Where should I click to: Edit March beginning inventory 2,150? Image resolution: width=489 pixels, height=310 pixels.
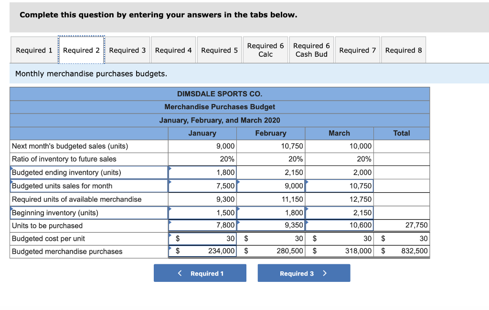tap(340, 213)
